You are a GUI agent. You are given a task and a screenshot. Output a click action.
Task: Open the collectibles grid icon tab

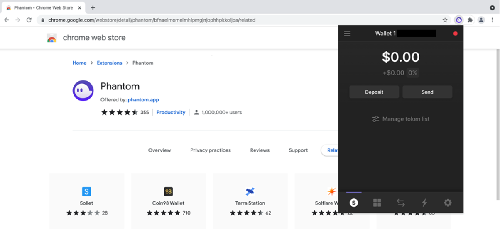click(377, 203)
